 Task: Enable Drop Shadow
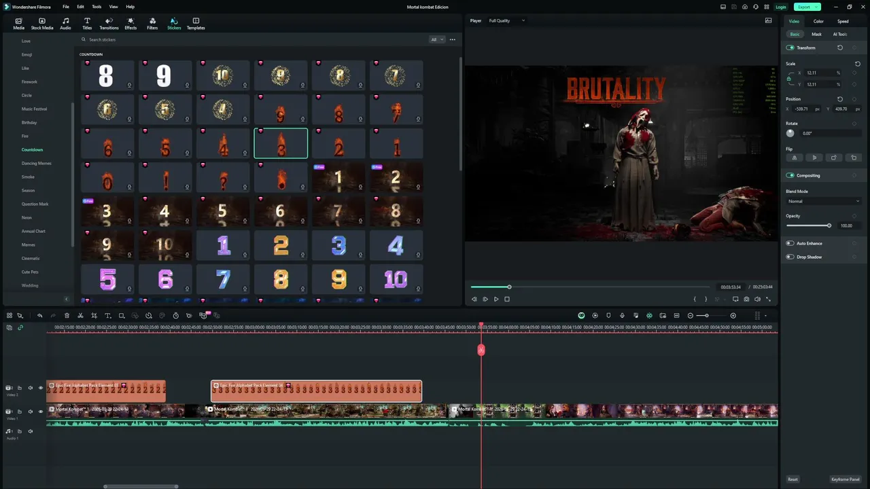790,257
